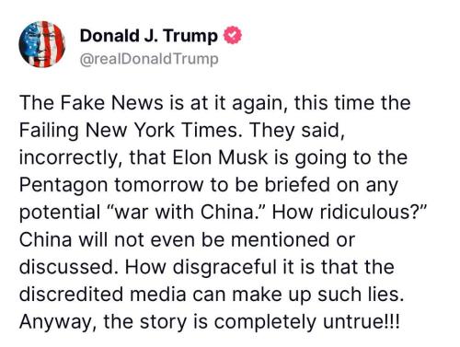
Task: Click the word "Pentagon" in the post
Action: 63,185
